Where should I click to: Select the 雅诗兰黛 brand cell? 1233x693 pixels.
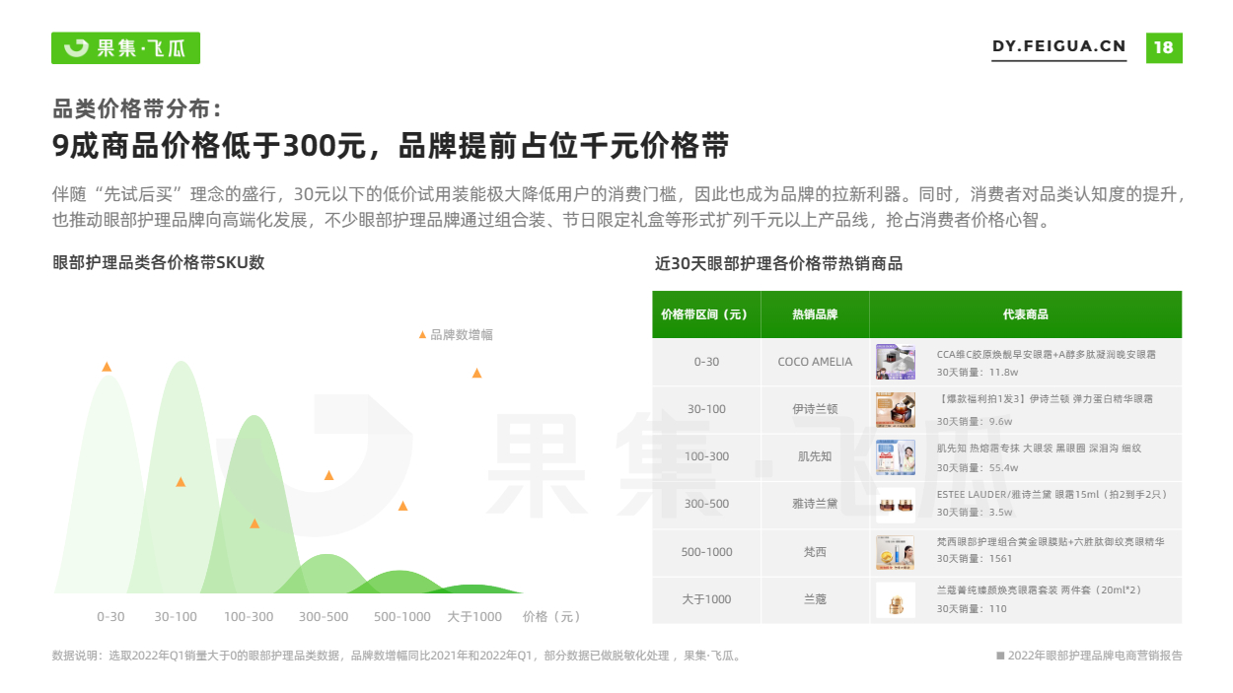[815, 505]
